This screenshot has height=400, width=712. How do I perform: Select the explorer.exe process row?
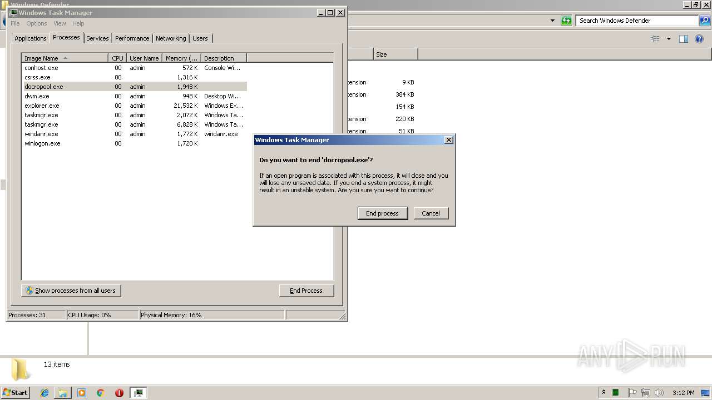coord(134,106)
